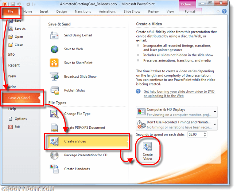This screenshot has width=237, height=193.
Task: Switch to the Transitions tab
Action: point(83,12)
